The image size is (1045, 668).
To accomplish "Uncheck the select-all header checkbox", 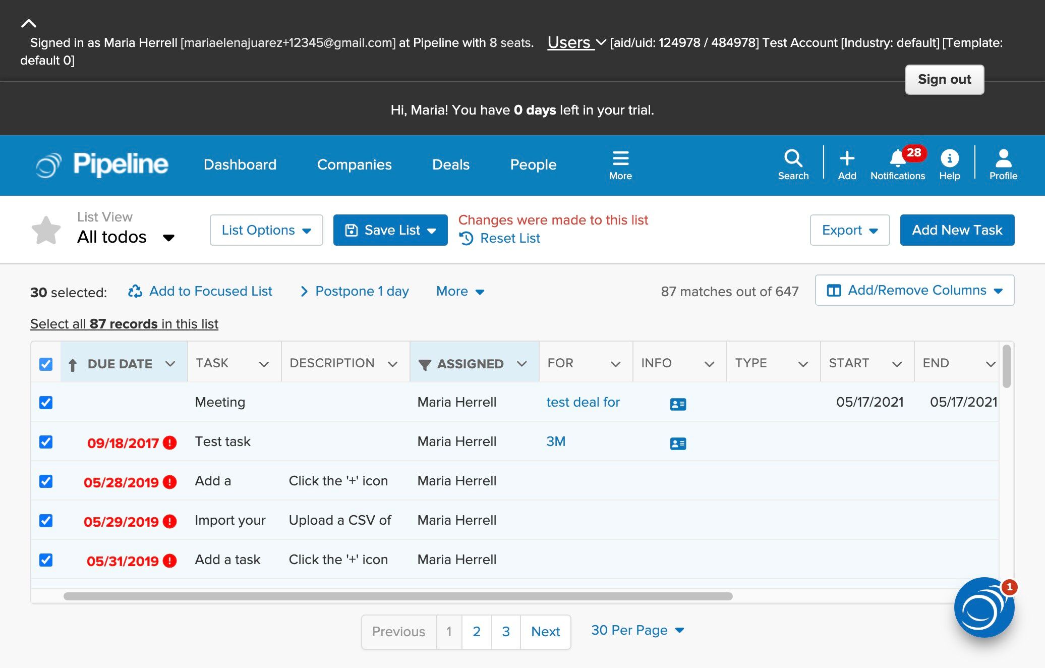I will [x=46, y=364].
